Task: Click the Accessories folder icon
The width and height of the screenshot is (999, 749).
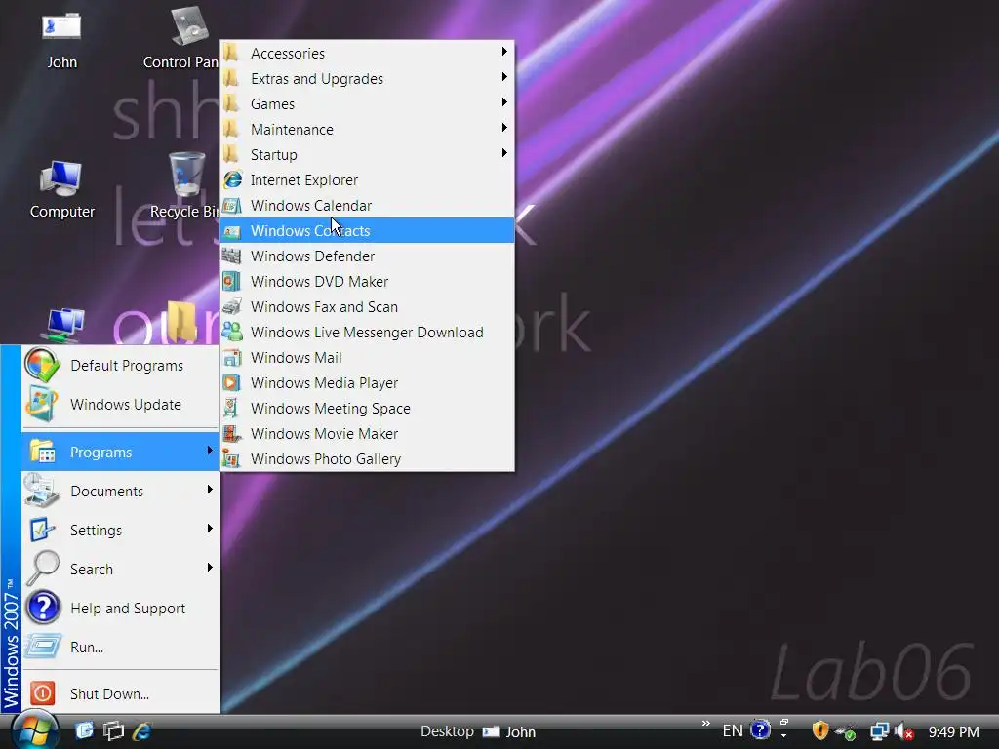Action: coord(231,53)
